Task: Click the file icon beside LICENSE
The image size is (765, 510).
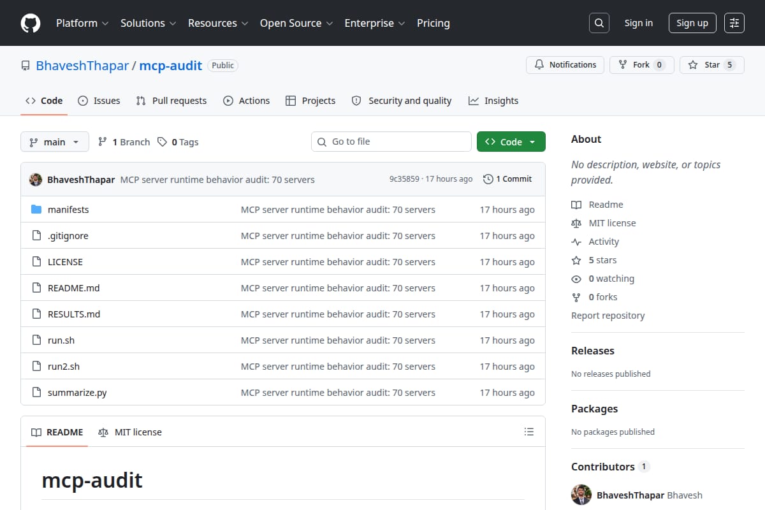Action: (36, 262)
